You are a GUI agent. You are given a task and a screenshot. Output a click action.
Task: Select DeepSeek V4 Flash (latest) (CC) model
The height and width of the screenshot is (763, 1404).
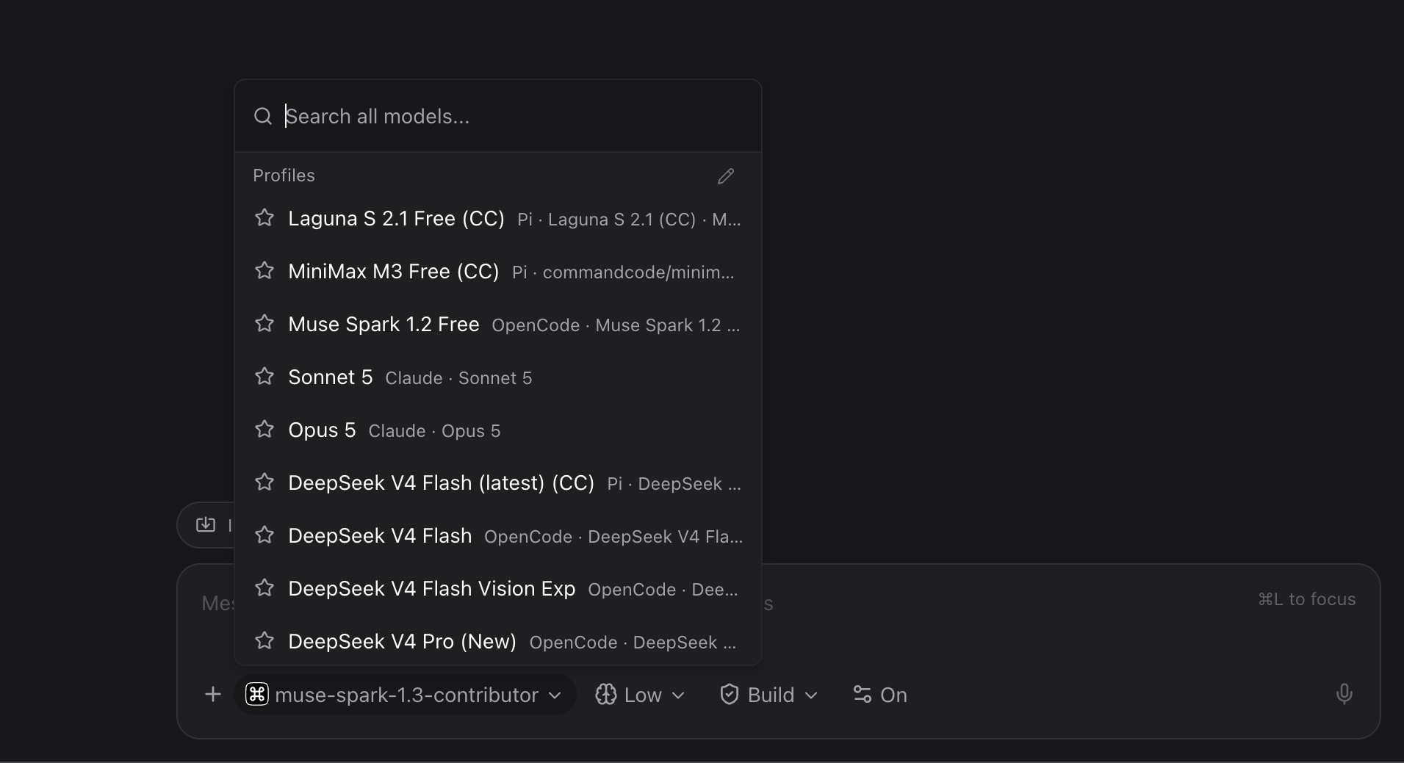[498, 483]
